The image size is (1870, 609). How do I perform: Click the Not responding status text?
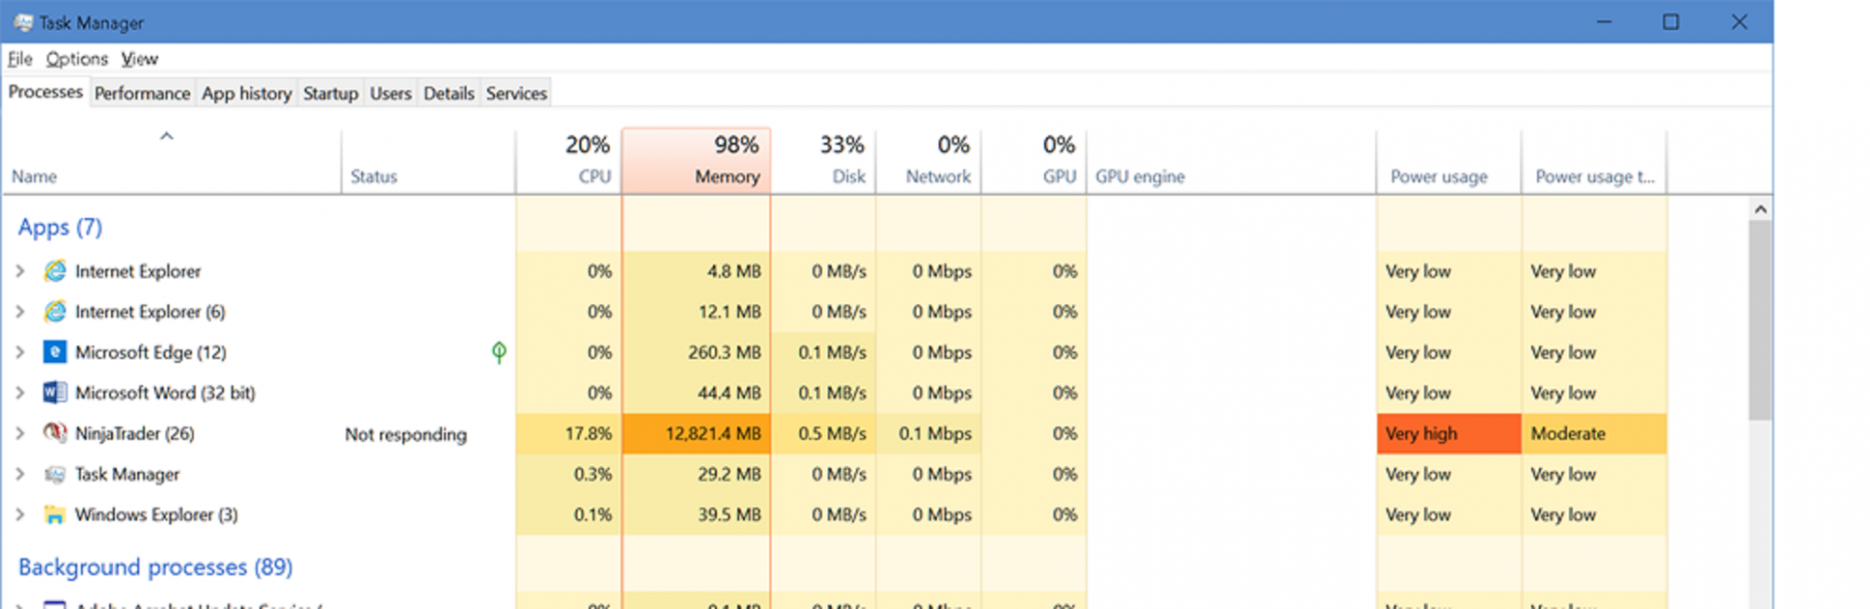click(405, 434)
